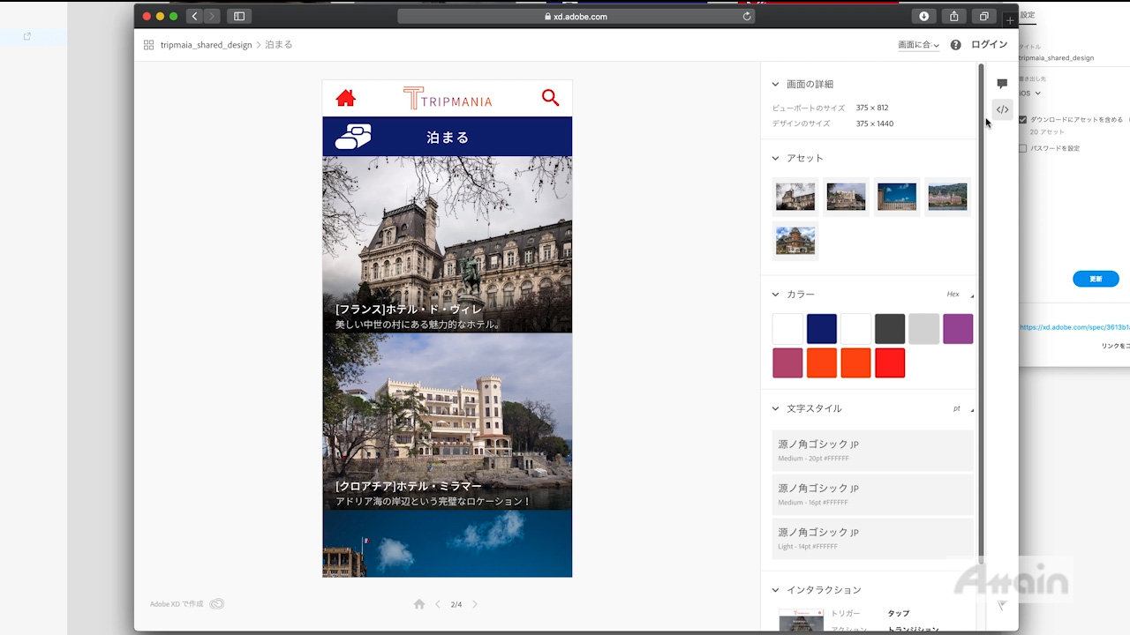Screen dimensions: 1130x635
Task: Click the red search magnifier icon
Action: click(x=550, y=98)
